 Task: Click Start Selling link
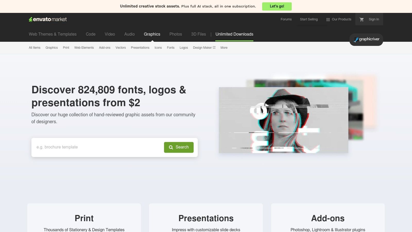(x=308, y=19)
